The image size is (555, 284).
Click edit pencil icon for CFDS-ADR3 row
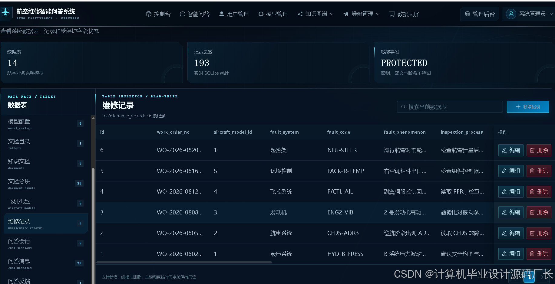coord(504,233)
